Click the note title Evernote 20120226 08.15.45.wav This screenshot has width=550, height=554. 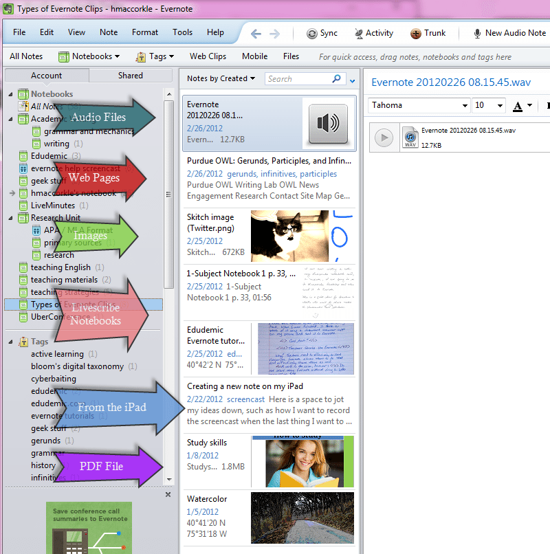(x=451, y=82)
